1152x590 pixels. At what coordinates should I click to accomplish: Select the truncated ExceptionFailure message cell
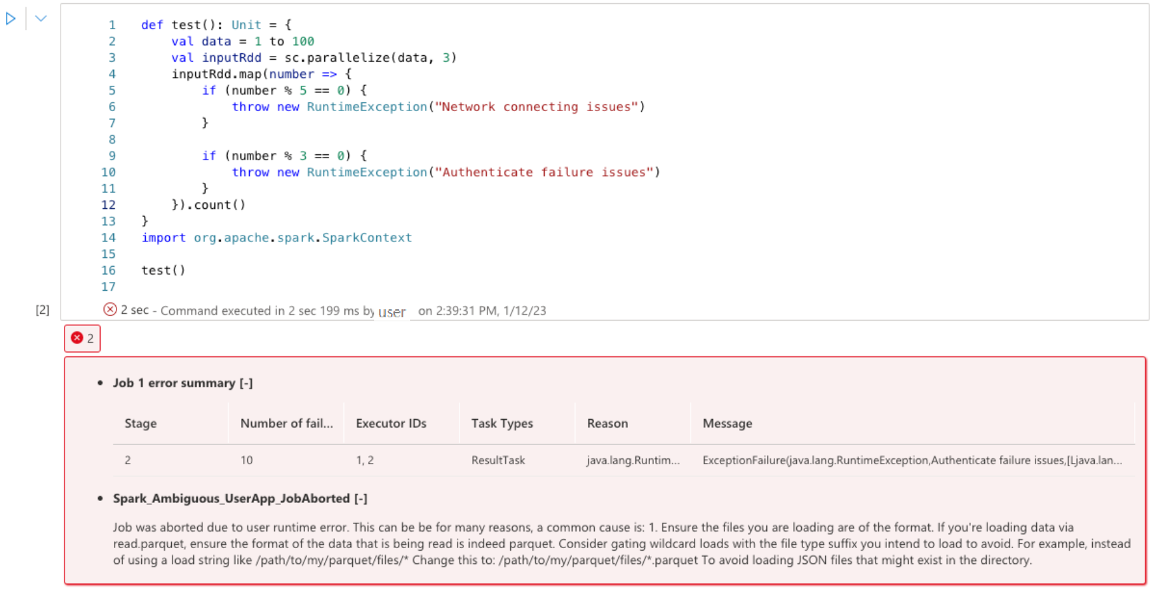(x=912, y=460)
